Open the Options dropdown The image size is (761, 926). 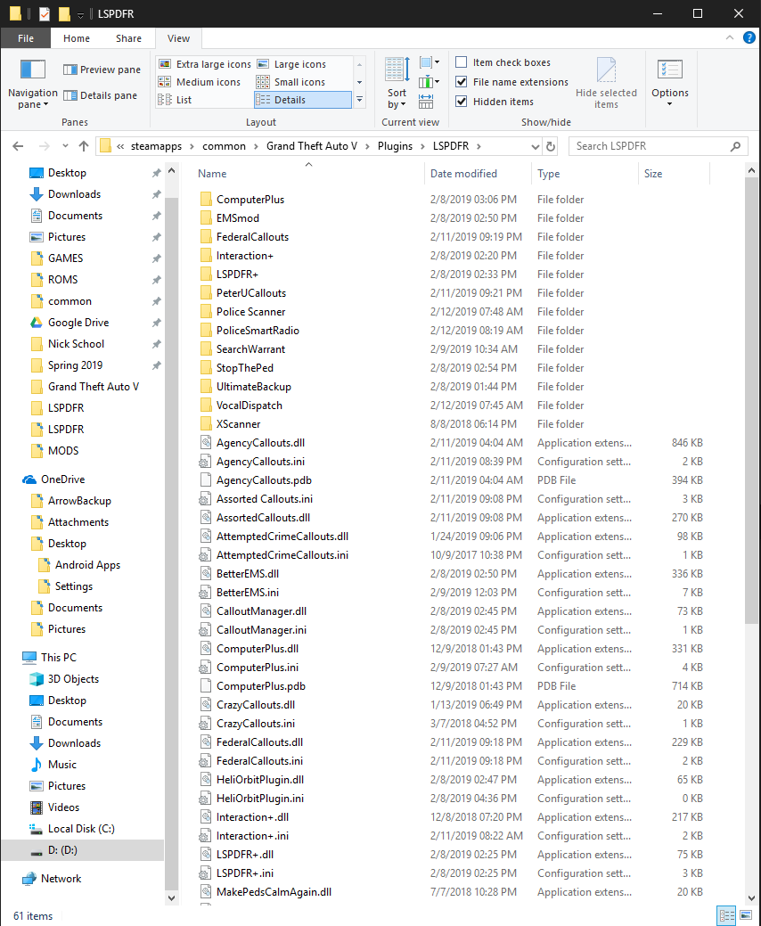(x=669, y=83)
